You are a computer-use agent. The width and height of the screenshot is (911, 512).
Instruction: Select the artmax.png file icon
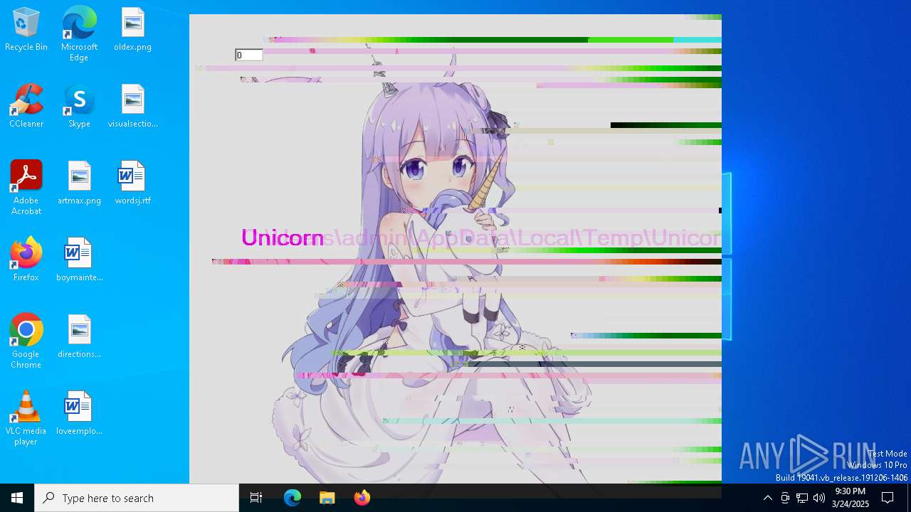79,183
